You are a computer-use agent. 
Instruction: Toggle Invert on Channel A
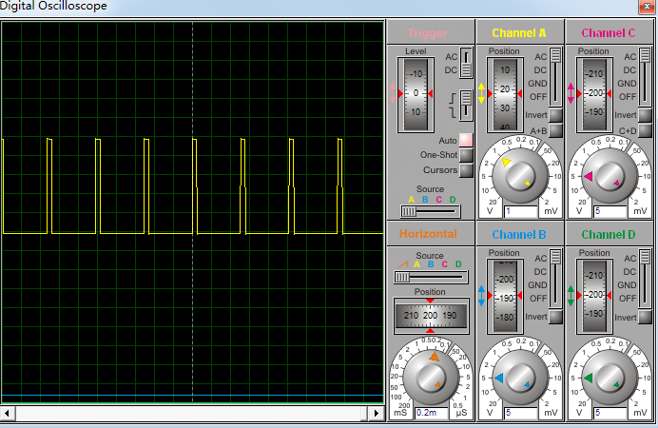(555, 115)
